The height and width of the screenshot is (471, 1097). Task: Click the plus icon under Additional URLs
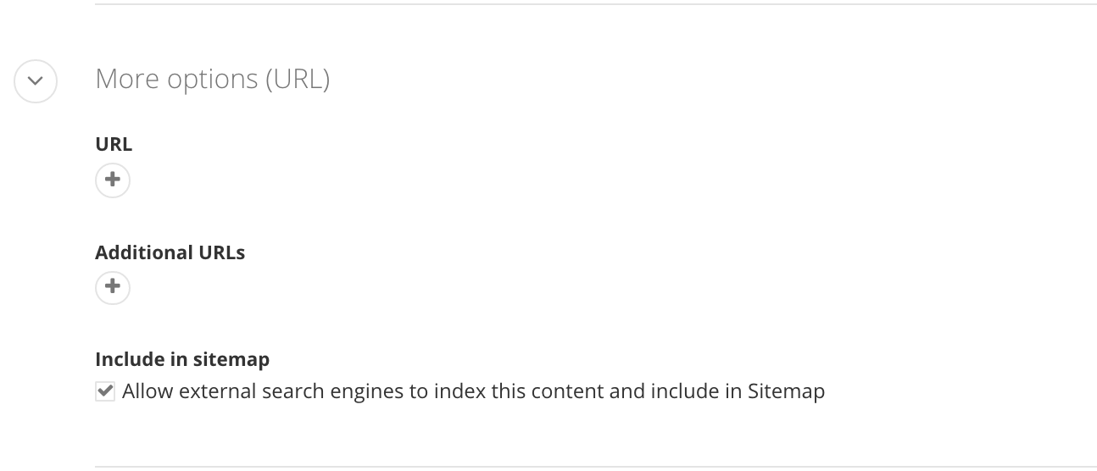pyautogui.click(x=113, y=287)
